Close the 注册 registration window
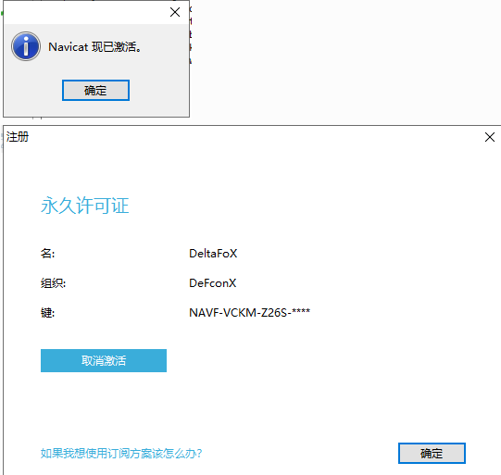The width and height of the screenshot is (501, 475). (x=490, y=137)
